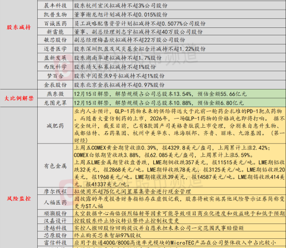286x248 pixels.
Task: Click the 减肥药 topic cell
Action: coord(55,125)
